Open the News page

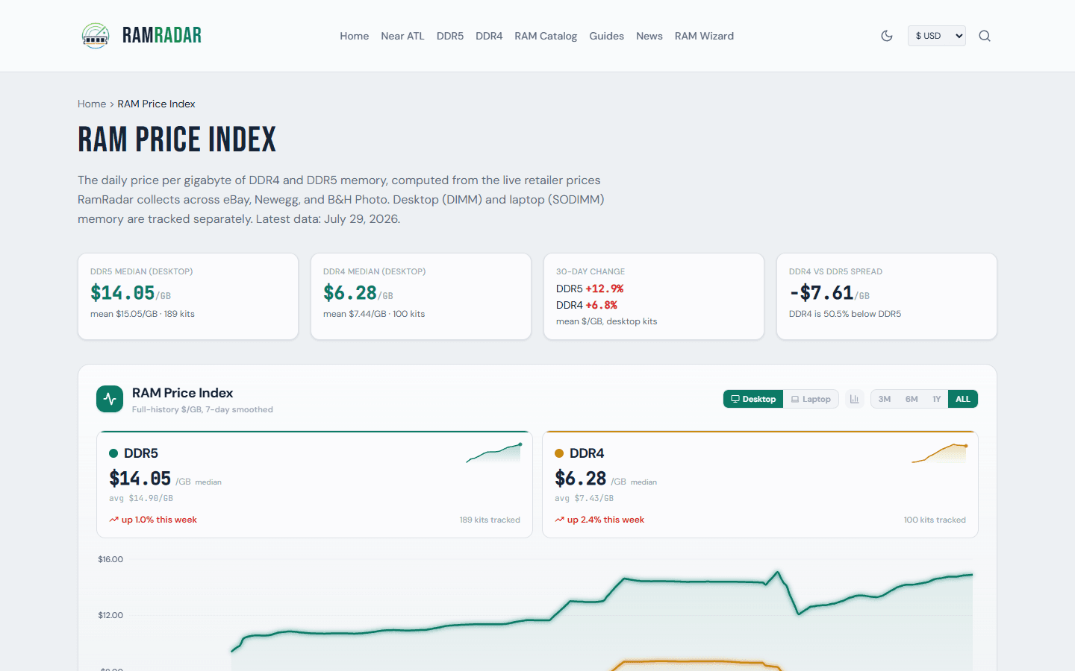[649, 36]
